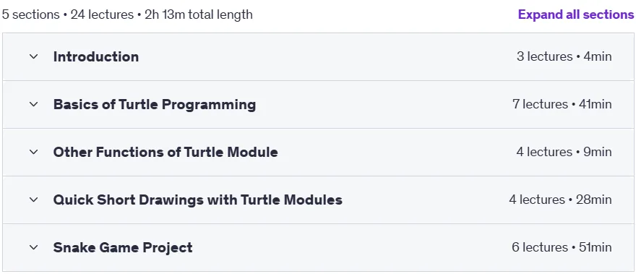Open Snake Game Project title

point(123,248)
